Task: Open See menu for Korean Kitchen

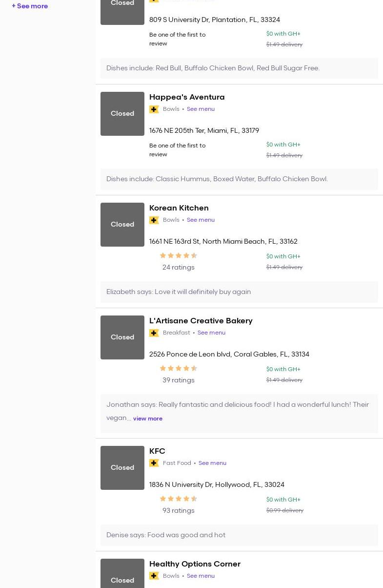Action: 201,220
